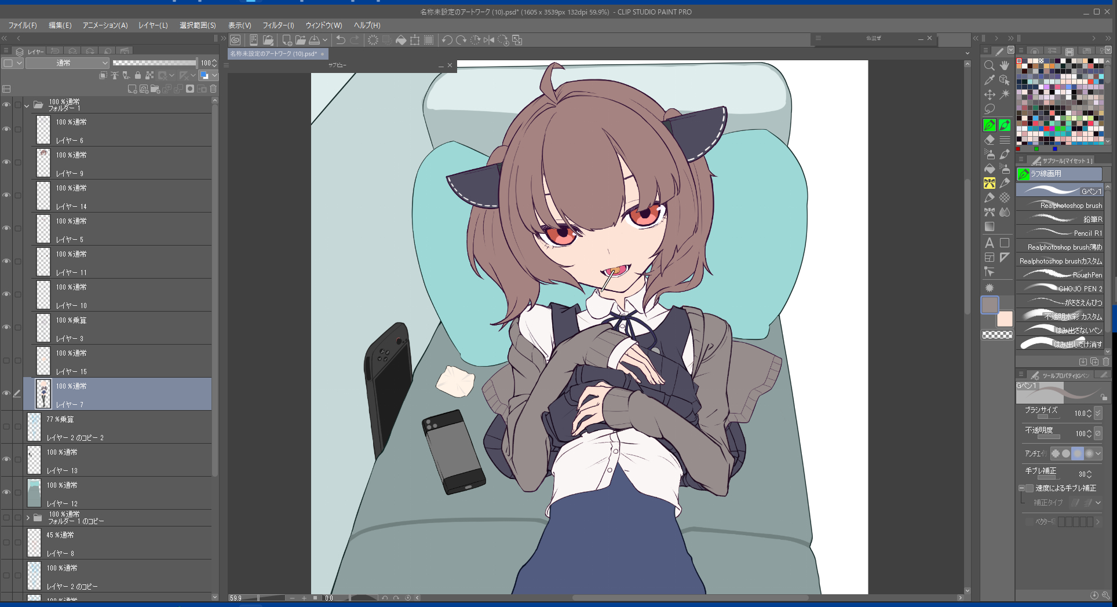The image size is (1117, 607).
Task: Open the フィルター(I) menu
Action: click(x=278, y=25)
